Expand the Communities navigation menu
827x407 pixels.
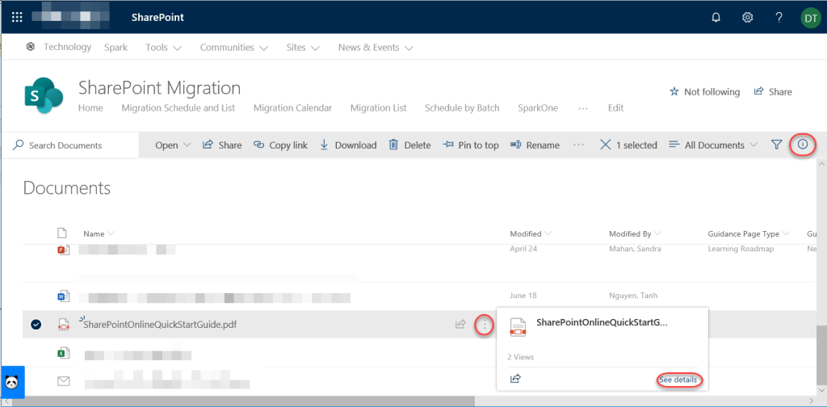click(233, 48)
